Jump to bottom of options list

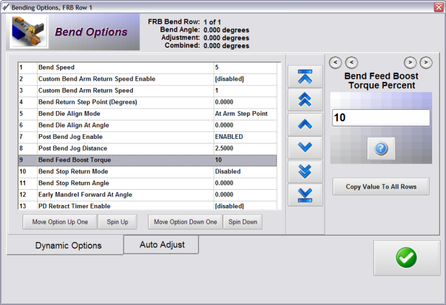305,195
